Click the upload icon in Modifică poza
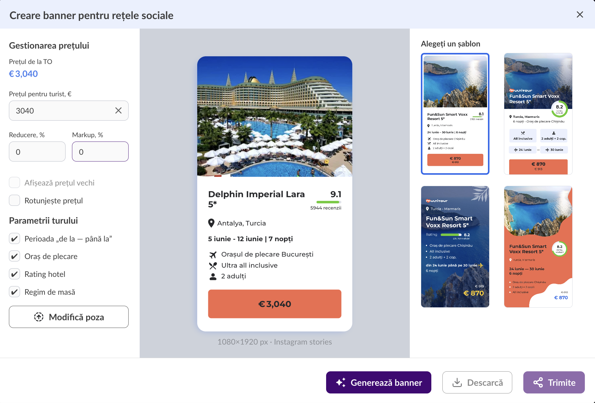 [x=39, y=317]
